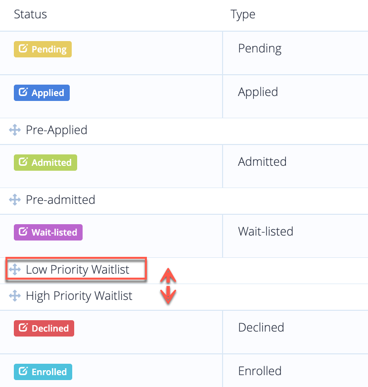Click the Status column header

pyautogui.click(x=30, y=14)
